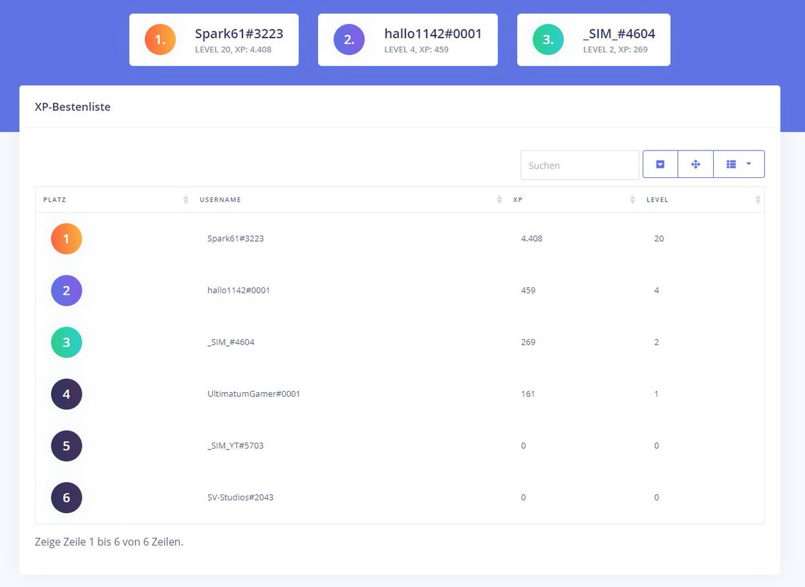
Task: Click the green '3.' badge in top card
Action: coord(548,40)
